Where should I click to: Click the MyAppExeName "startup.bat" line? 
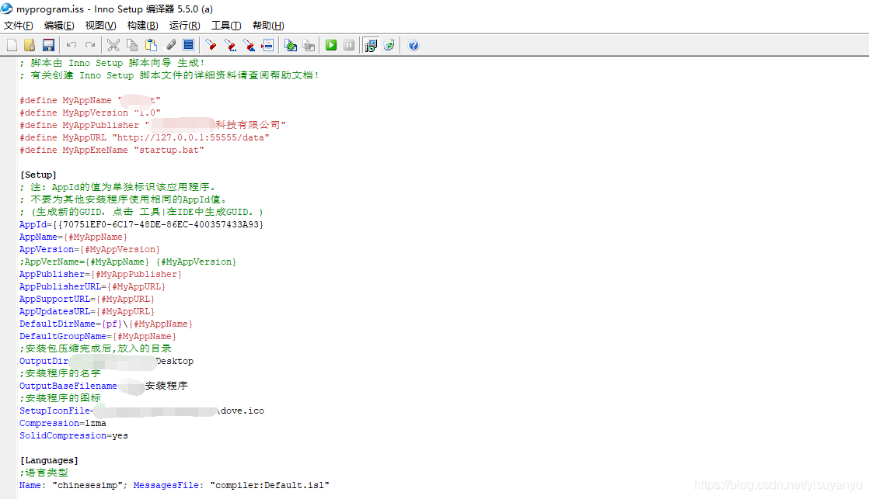click(x=111, y=150)
